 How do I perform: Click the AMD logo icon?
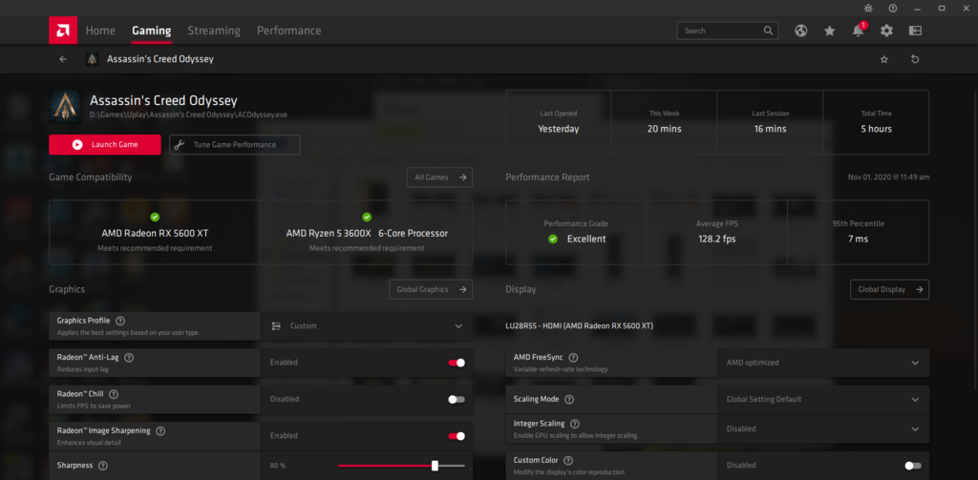[63, 31]
